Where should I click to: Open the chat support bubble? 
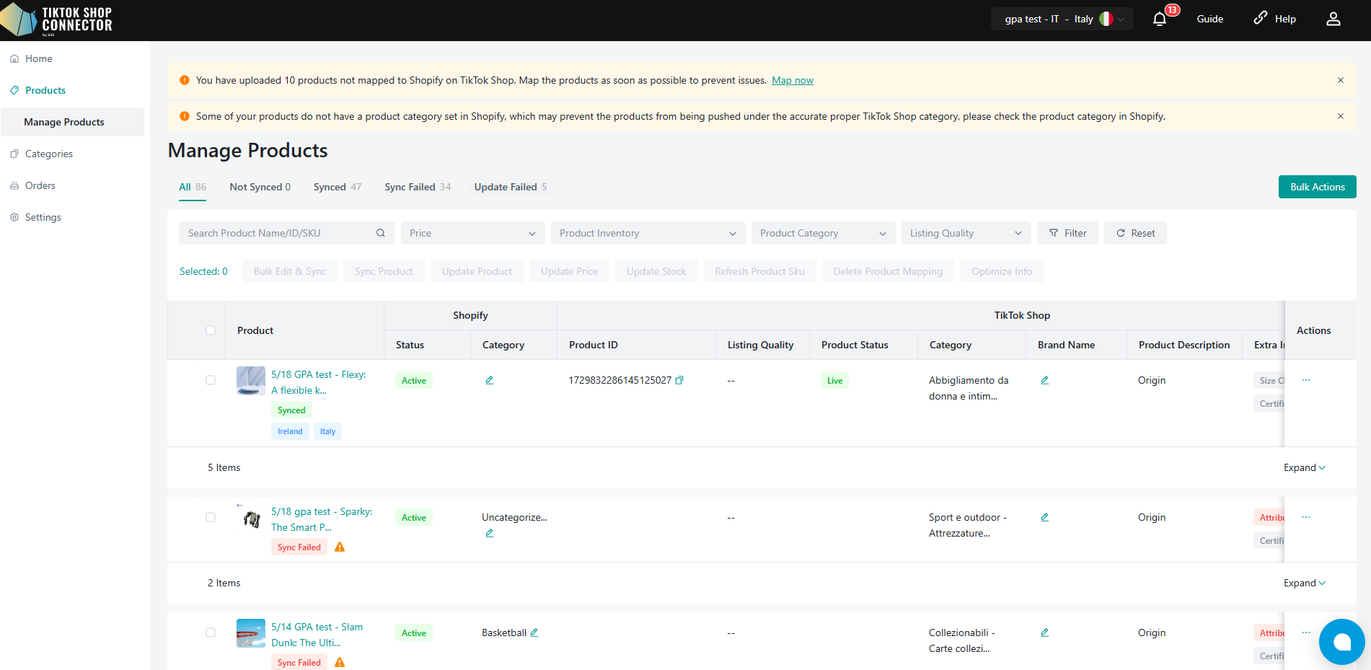point(1341,641)
